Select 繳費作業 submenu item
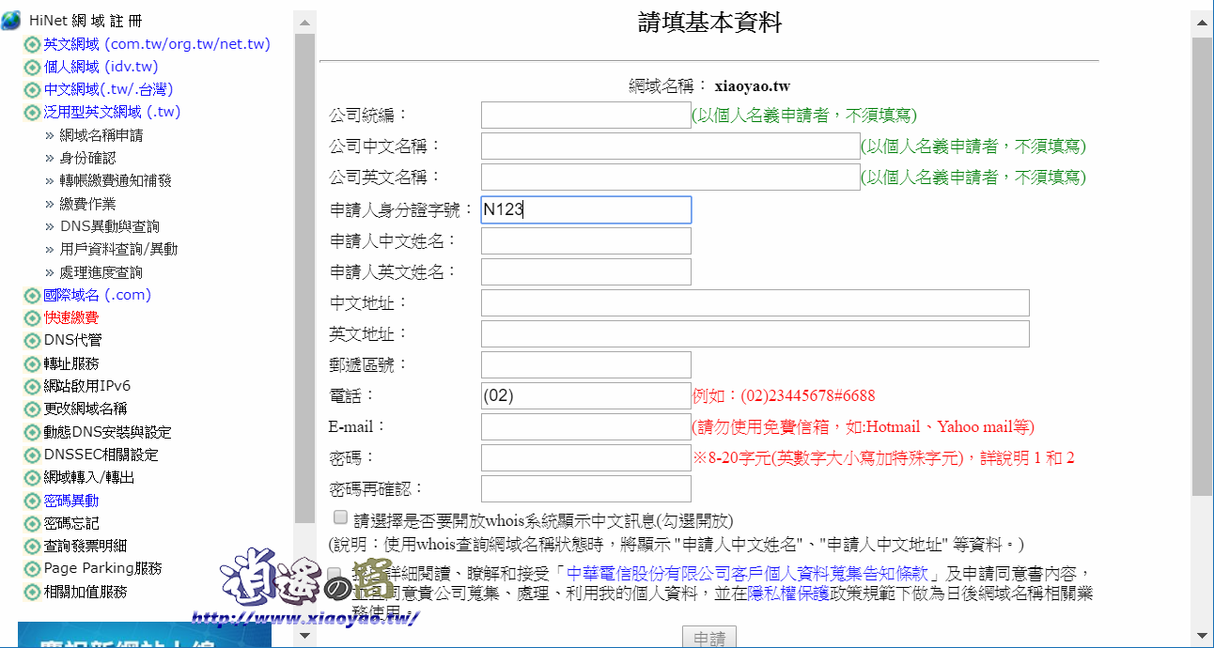1214x648 pixels. pos(87,204)
